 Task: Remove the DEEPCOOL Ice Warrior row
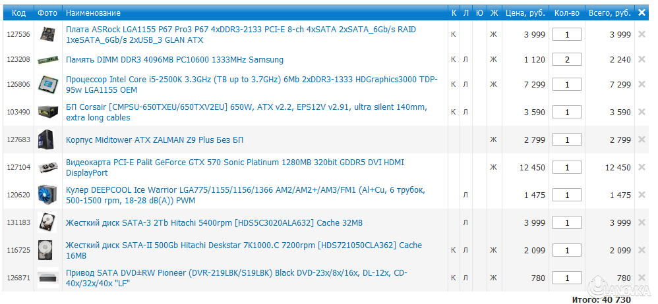(x=642, y=195)
